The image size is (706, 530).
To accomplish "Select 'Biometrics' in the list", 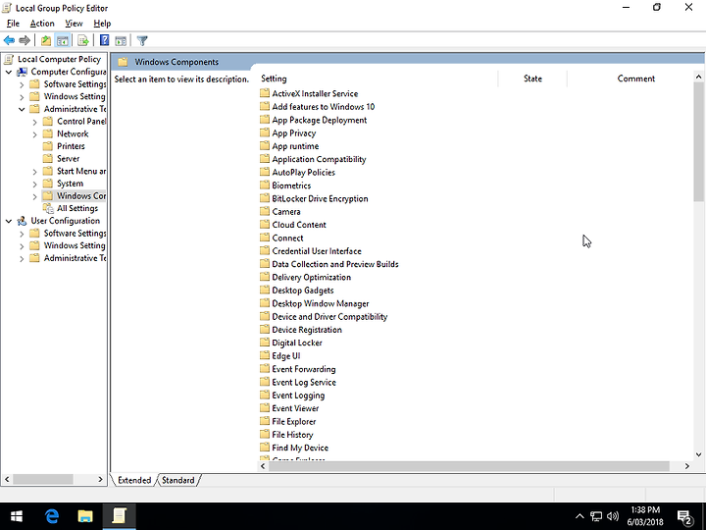I will (x=291, y=185).
